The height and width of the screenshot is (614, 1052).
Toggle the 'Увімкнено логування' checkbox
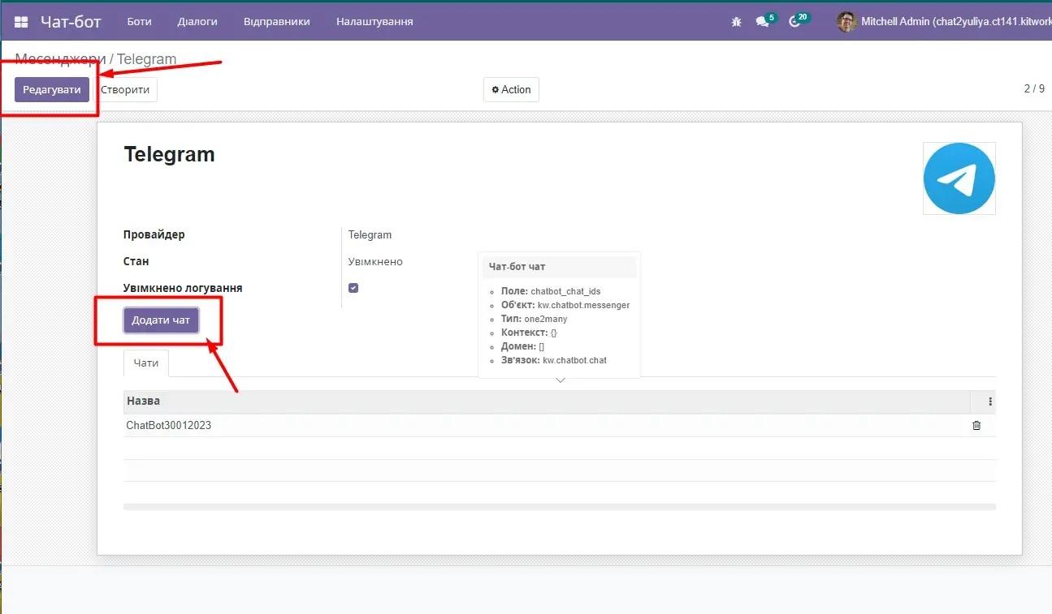coord(353,287)
